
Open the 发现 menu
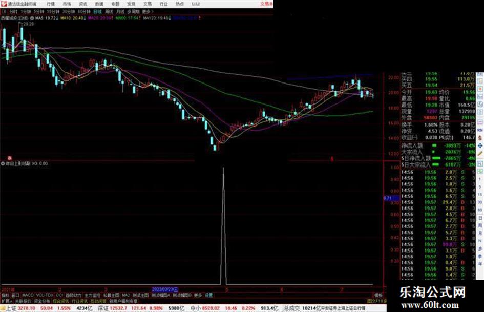[131, 4]
